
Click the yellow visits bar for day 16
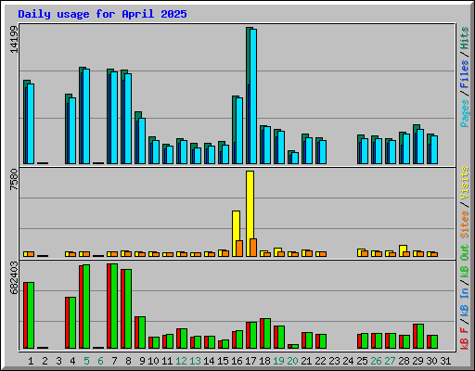(x=236, y=234)
